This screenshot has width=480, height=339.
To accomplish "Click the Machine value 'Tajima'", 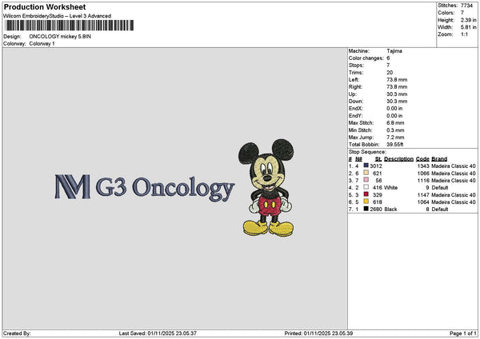I will coord(394,51).
